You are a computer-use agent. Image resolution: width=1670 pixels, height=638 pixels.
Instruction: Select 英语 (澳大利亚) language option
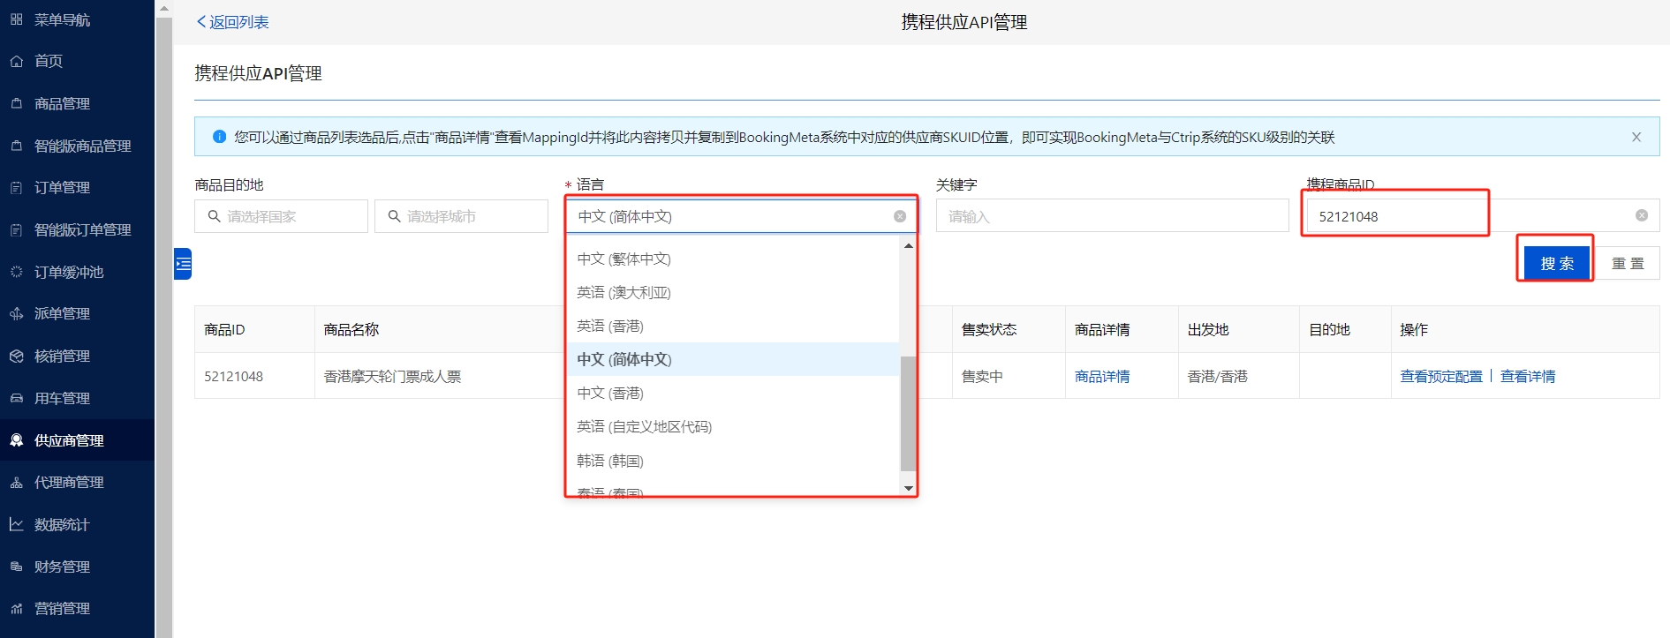(733, 292)
